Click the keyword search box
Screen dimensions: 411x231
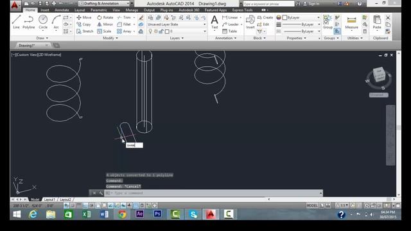pyautogui.click(x=268, y=4)
